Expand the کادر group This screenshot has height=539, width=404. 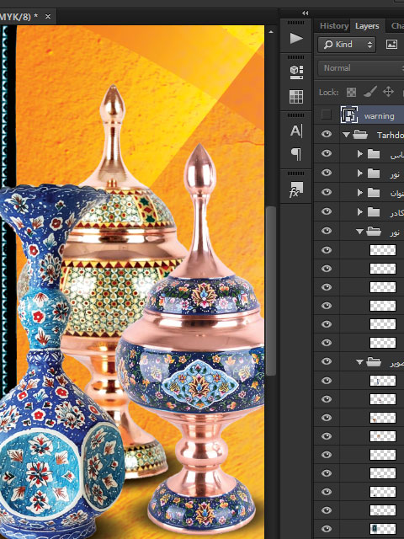pos(359,211)
